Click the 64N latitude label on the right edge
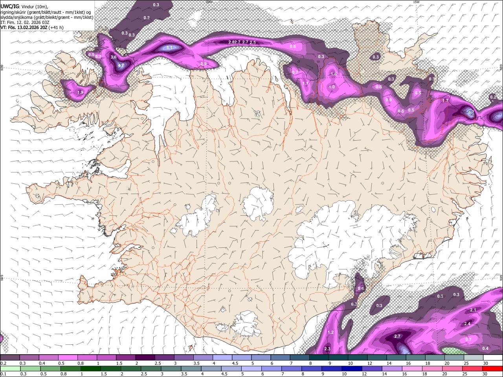This screenshot has width=503, height=377. 501,278
